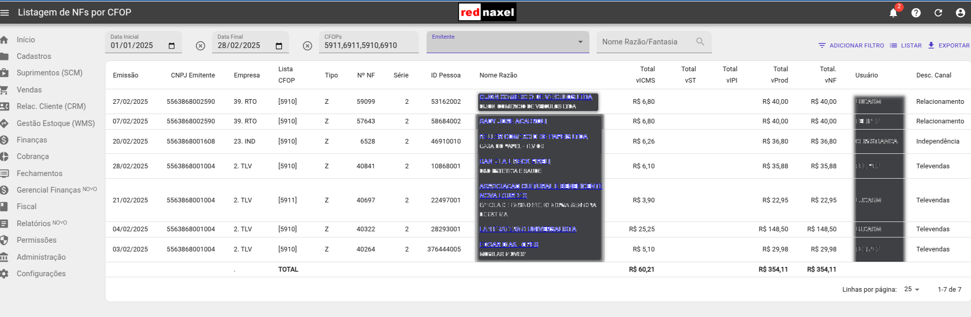Viewport: 971px width, 317px height.
Task: Click the Cobrança icon
Action: (4, 156)
